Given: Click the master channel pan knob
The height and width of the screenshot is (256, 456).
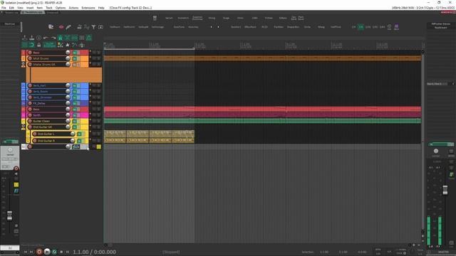Looking at the screenshot, I should 435,151.
